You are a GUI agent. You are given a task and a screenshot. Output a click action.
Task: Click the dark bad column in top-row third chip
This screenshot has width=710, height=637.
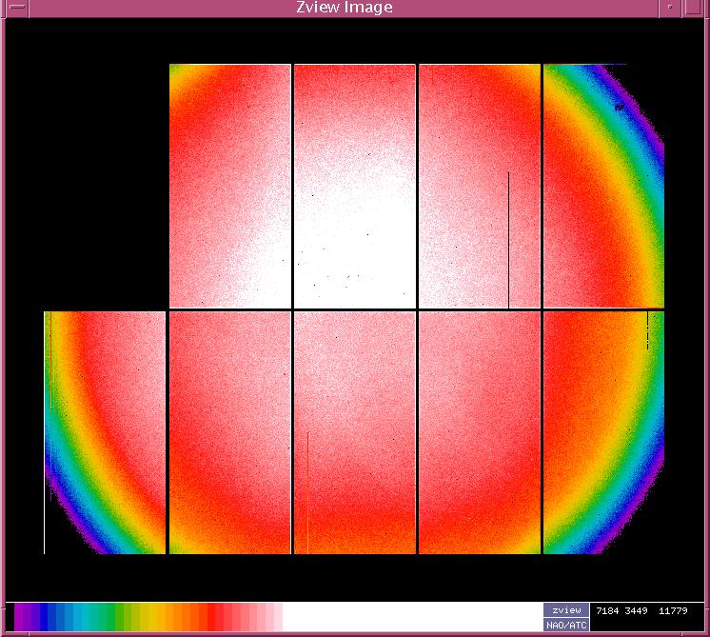click(508, 238)
